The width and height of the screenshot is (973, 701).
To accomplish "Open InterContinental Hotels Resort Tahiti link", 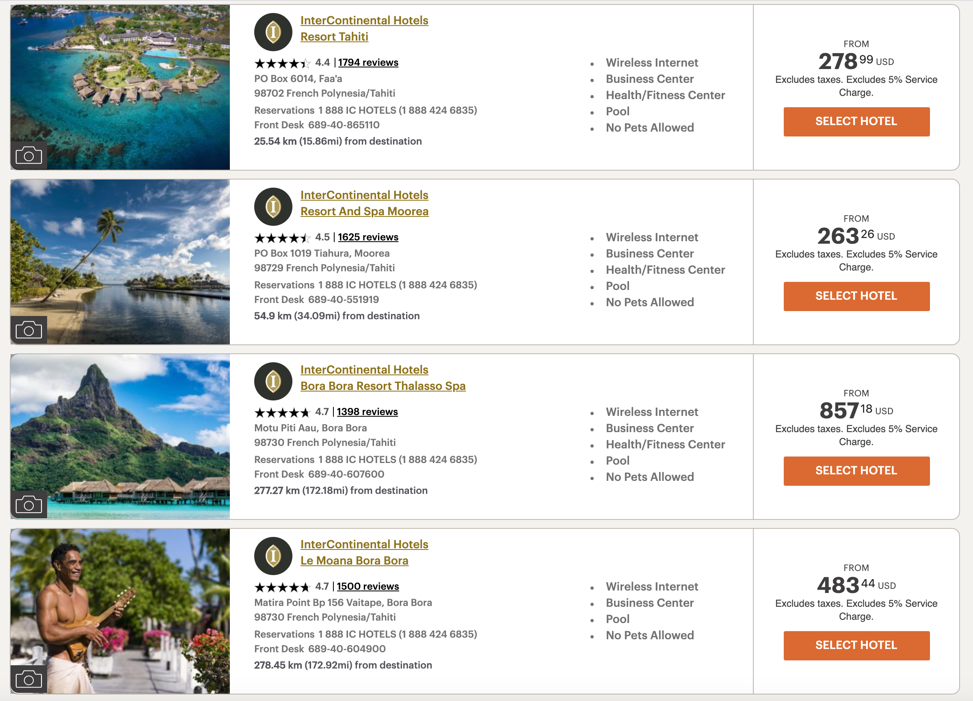I will [x=364, y=28].
